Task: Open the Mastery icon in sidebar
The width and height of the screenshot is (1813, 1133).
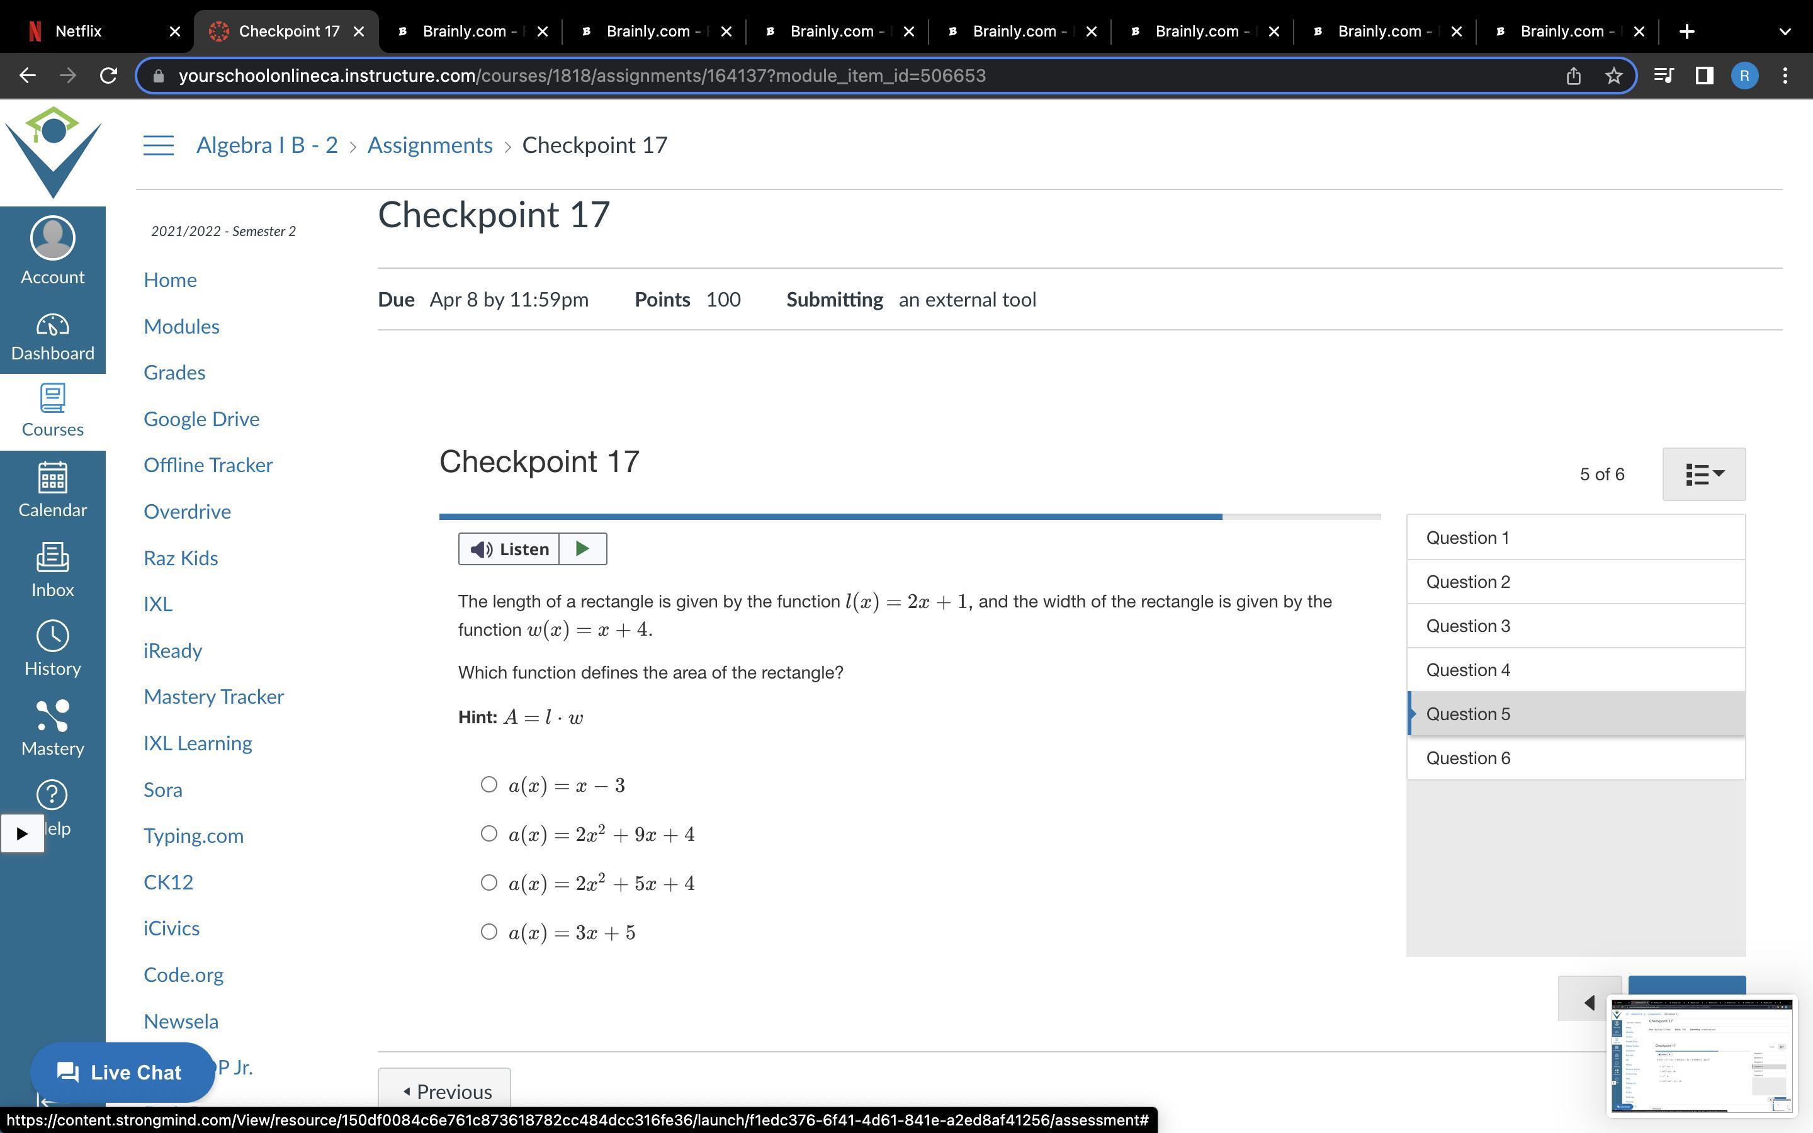Action: point(52,728)
